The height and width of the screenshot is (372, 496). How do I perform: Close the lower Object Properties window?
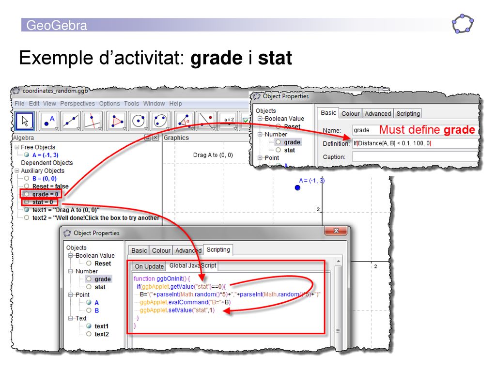pyautogui.click(x=336, y=231)
